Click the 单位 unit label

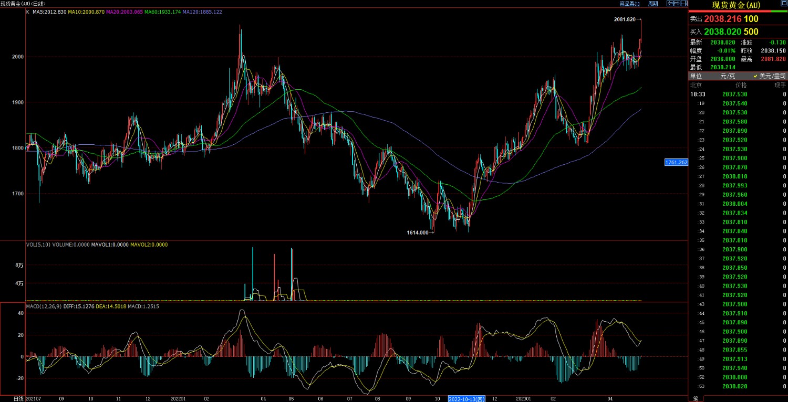(x=696, y=76)
